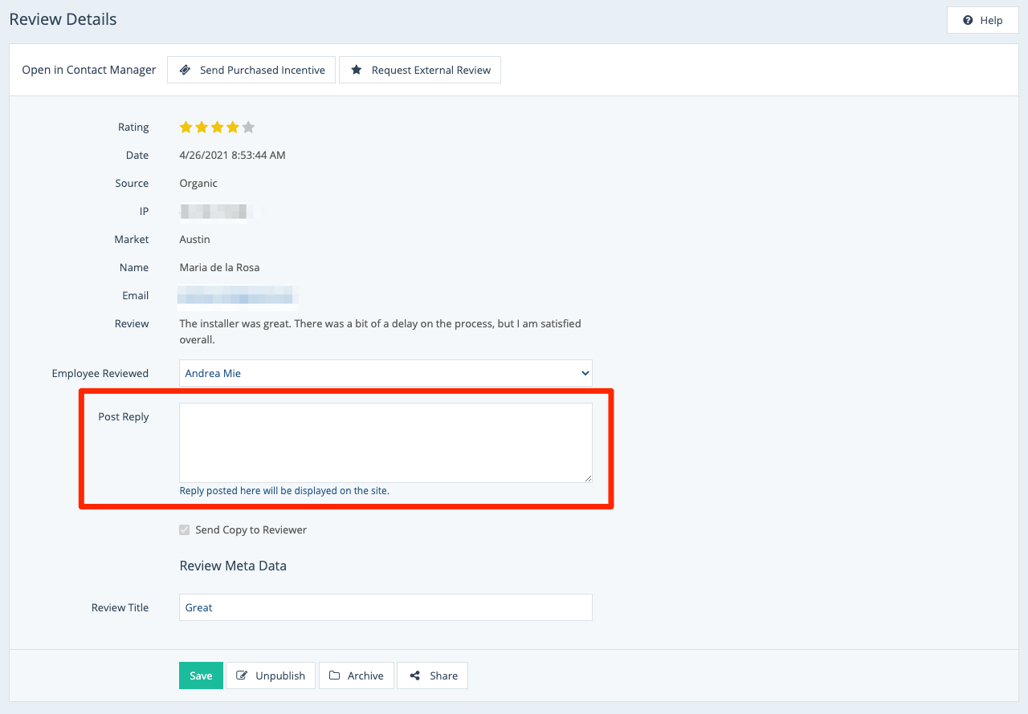Click the Help question mark icon
The height and width of the screenshot is (714, 1028).
click(x=968, y=20)
